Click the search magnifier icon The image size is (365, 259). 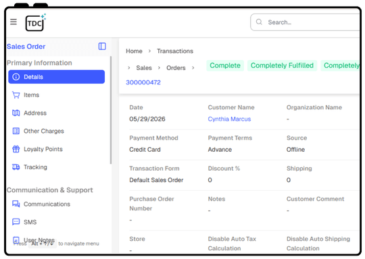pos(259,22)
